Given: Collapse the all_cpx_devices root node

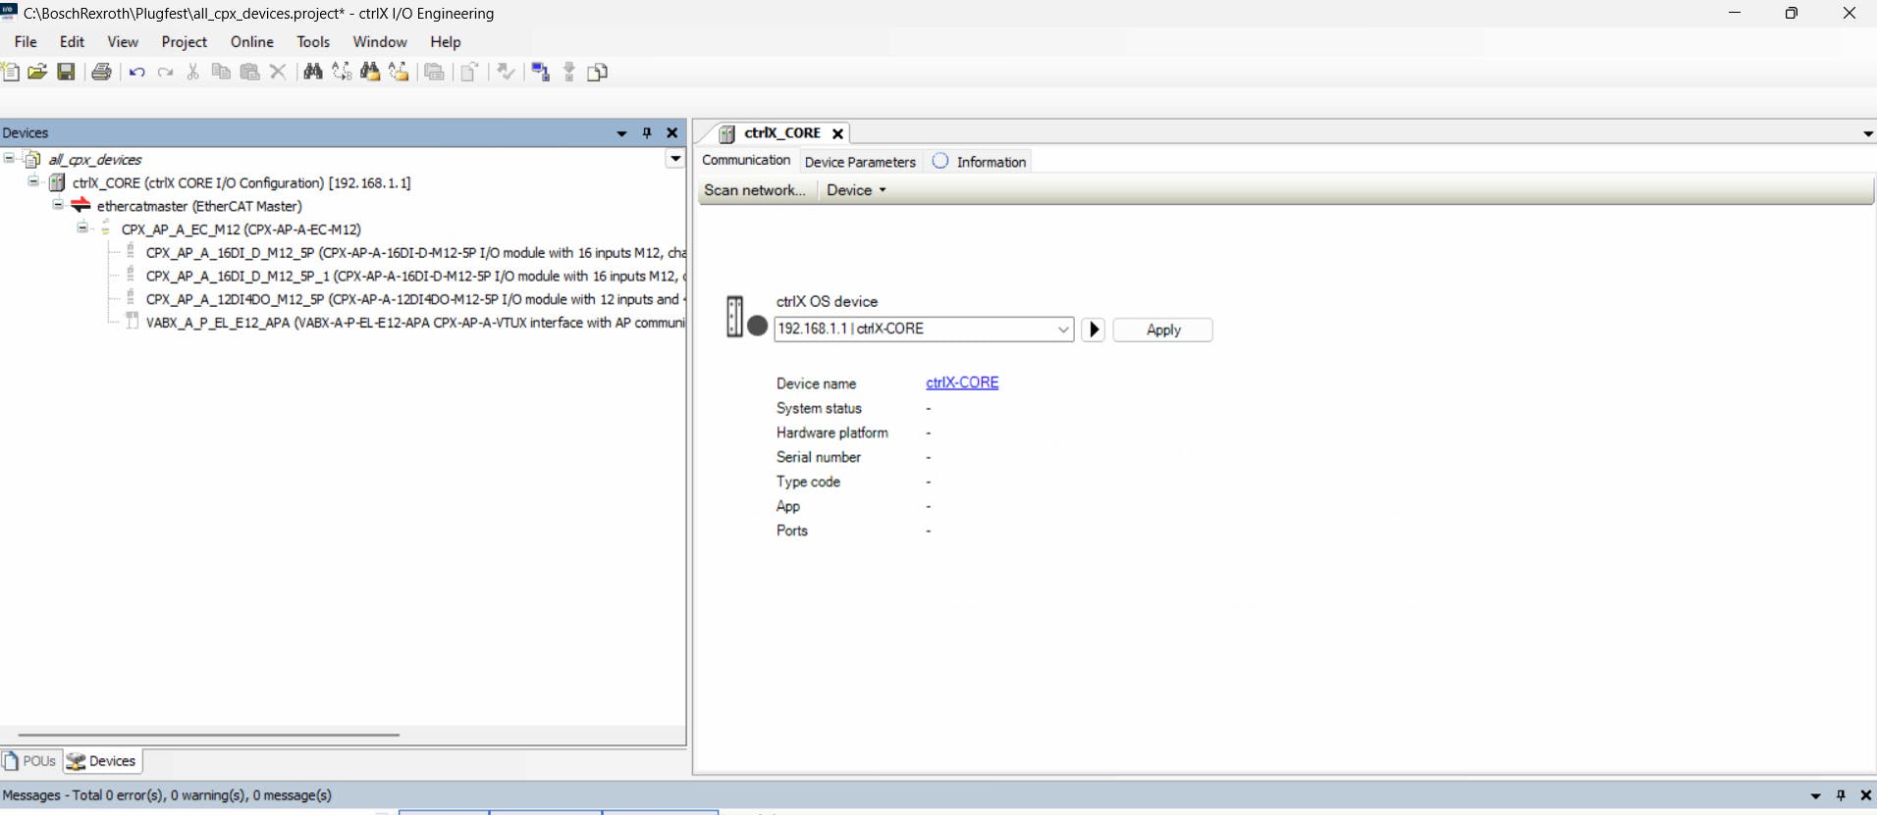Looking at the screenshot, I should click(9, 158).
